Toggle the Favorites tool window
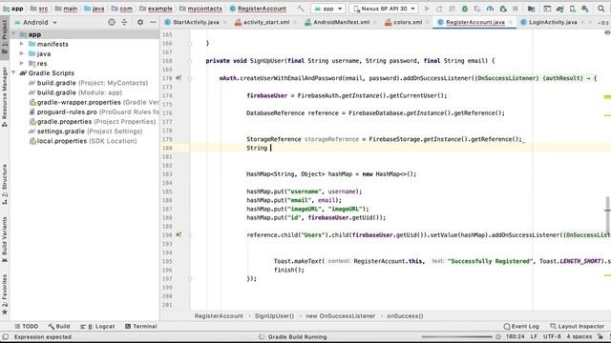 tap(5, 294)
